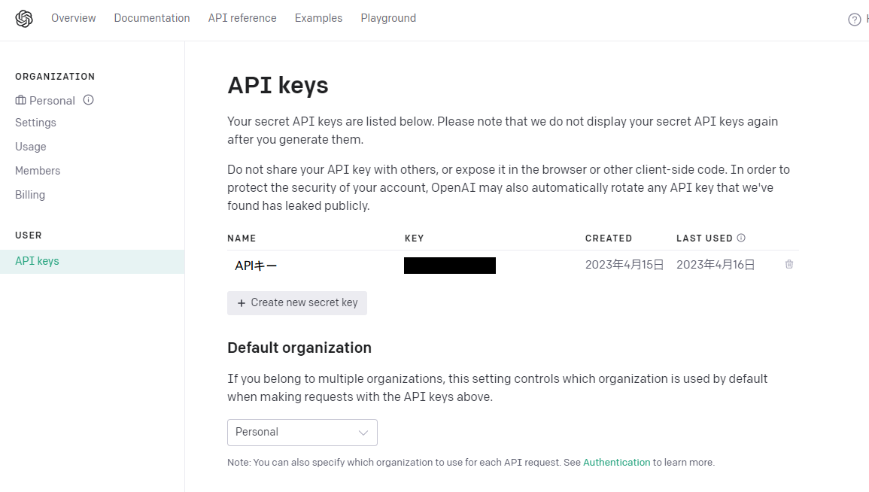Viewport: 869px width, 492px height.
Task: Open Members in the sidebar
Action: point(38,171)
